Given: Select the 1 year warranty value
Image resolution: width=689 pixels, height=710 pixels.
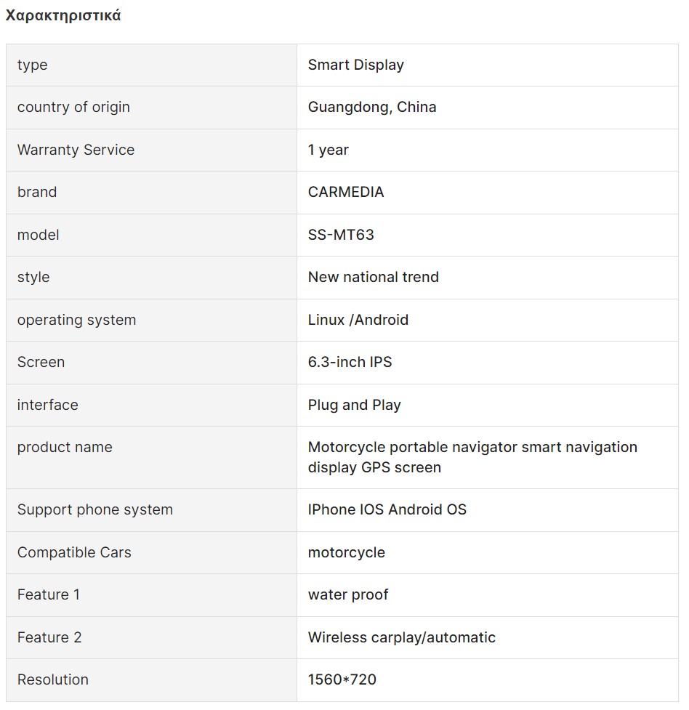Looking at the screenshot, I should point(328,150).
